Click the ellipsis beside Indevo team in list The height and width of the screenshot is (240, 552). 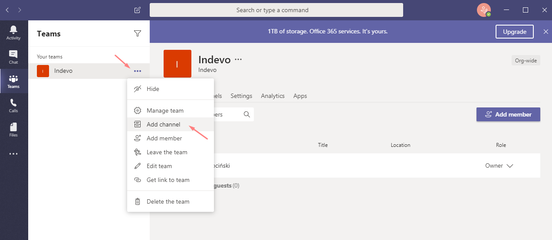pos(138,71)
